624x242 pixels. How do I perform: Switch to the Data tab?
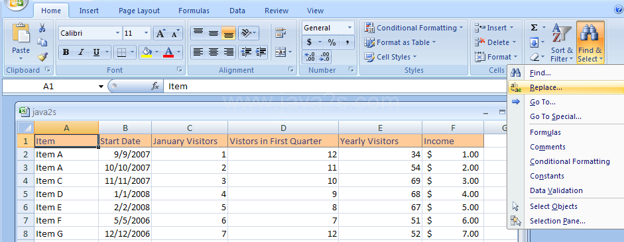pos(237,11)
